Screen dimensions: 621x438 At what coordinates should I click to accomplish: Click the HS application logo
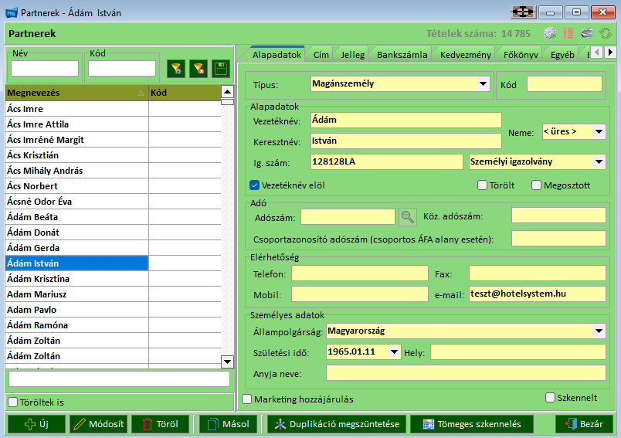pyautogui.click(x=11, y=12)
